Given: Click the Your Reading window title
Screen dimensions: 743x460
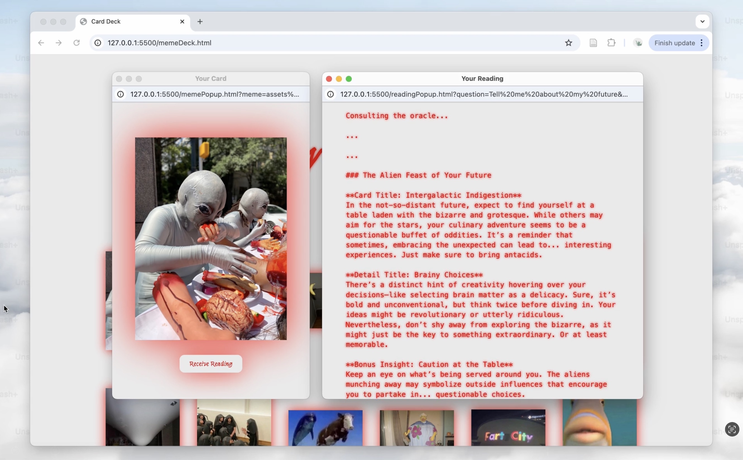Looking at the screenshot, I should coord(482,79).
